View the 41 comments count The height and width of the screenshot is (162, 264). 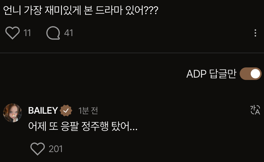(x=68, y=33)
